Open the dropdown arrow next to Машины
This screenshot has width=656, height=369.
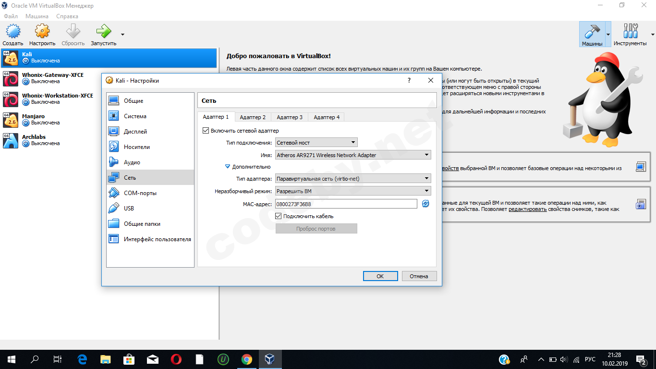tap(608, 35)
